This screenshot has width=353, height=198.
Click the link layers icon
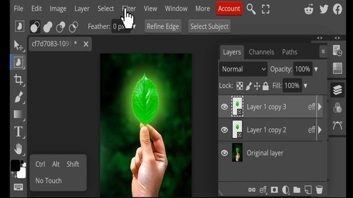[x=252, y=190]
